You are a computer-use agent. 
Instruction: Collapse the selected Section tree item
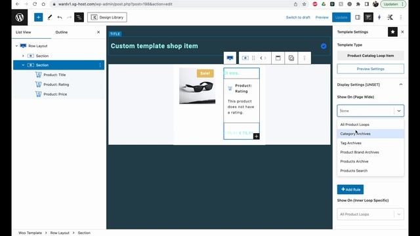23,66
